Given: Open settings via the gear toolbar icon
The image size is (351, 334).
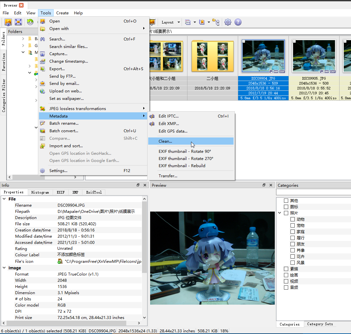Looking at the screenshot, I should [228, 22].
